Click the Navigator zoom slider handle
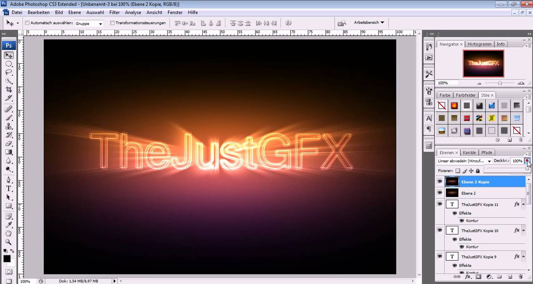Image resolution: width=533 pixels, height=284 pixels. [x=500, y=83]
